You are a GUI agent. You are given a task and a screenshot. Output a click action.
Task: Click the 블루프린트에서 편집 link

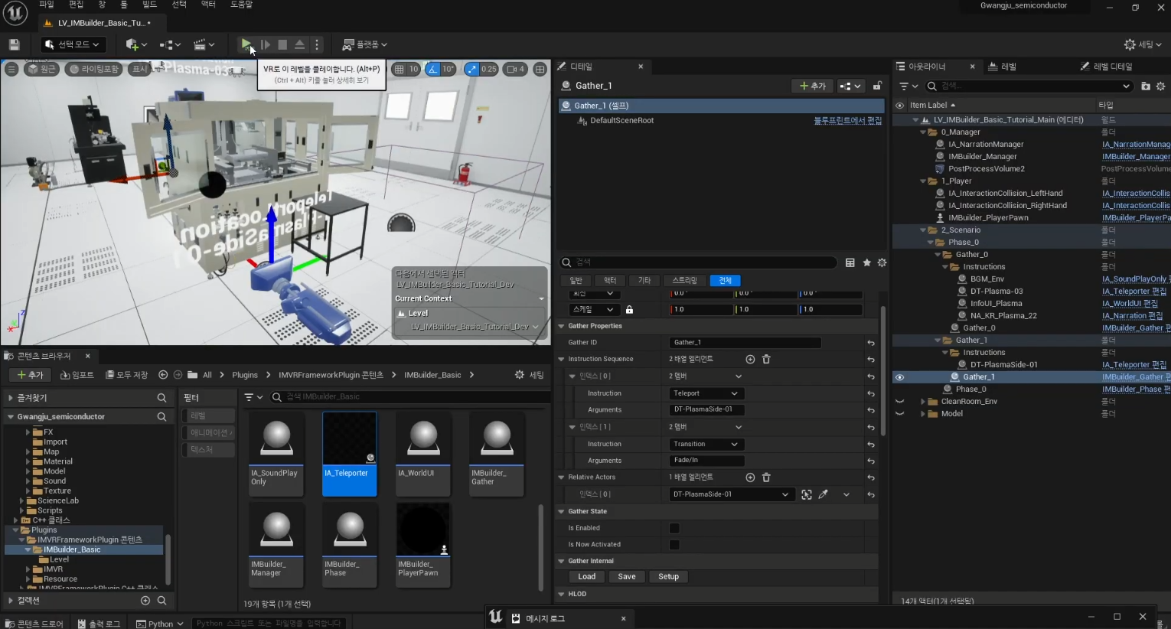(x=847, y=121)
